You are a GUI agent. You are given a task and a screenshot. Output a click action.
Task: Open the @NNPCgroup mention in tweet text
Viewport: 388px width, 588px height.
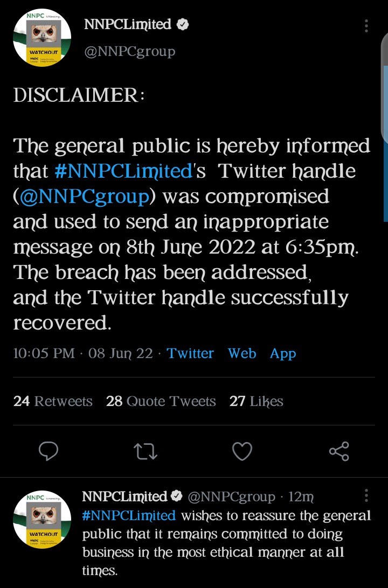pos(84,197)
